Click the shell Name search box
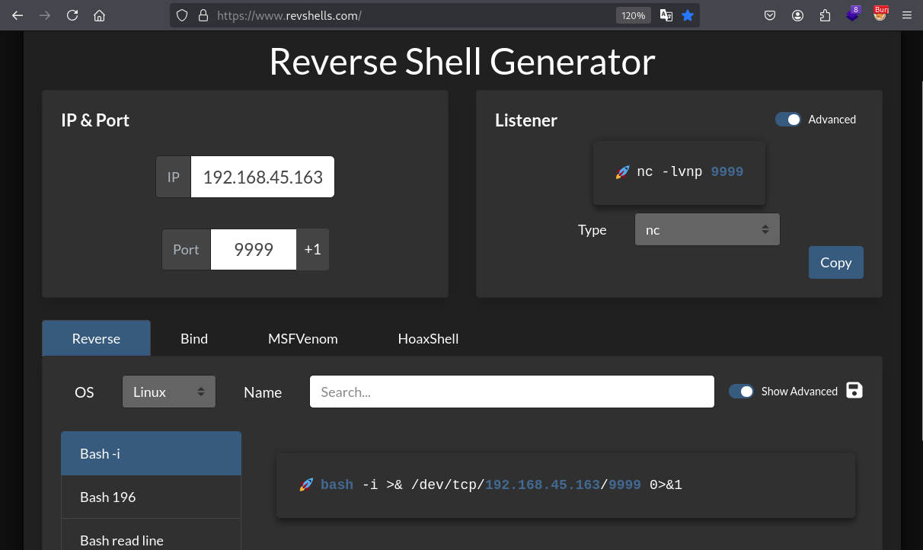923x550 pixels. click(512, 392)
